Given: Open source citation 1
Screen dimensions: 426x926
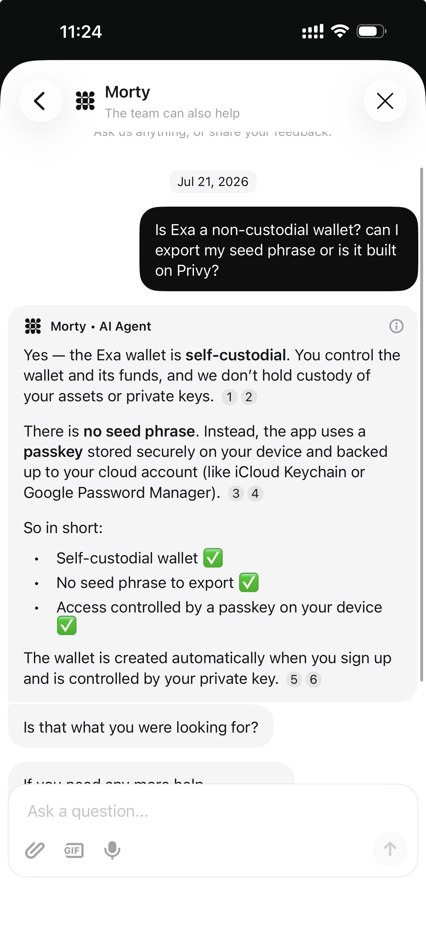Looking at the screenshot, I should point(229,397).
